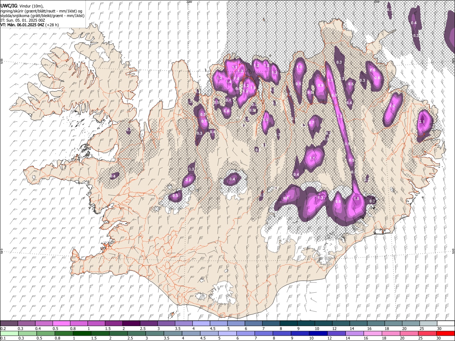Click the '0.1' label under the bottom legend row
455x341 pixels.
click(3, 339)
